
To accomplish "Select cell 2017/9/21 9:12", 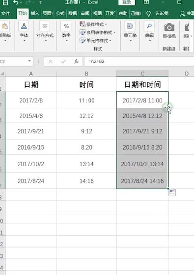I will (x=142, y=131).
